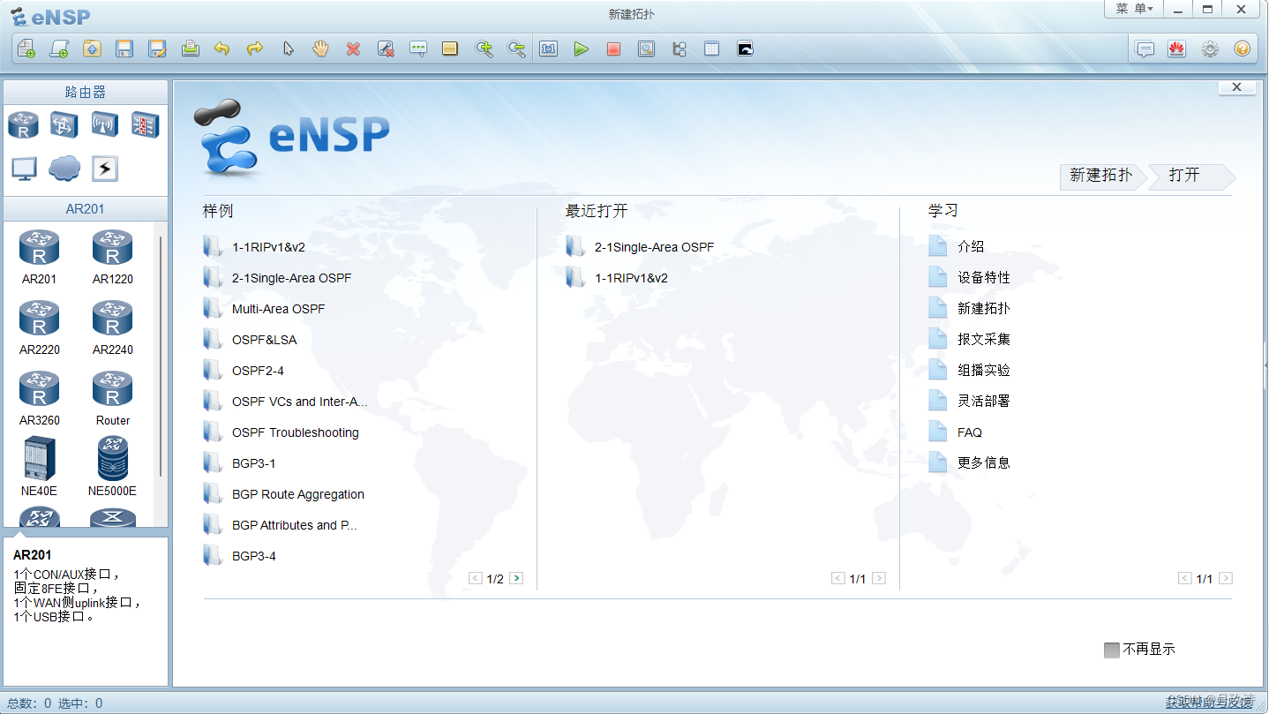Viewport: 1269px width, 714px height.
Task: Open the 菜单 dropdown menu
Action: pyautogui.click(x=1134, y=9)
